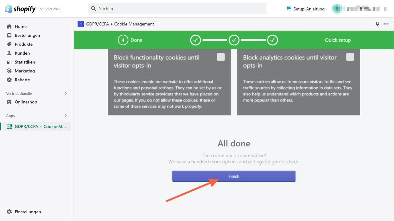Image resolution: width=394 pixels, height=221 pixels.
Task: Click the GDPR/CCPA + Cookie Management title
Action: click(x=120, y=24)
